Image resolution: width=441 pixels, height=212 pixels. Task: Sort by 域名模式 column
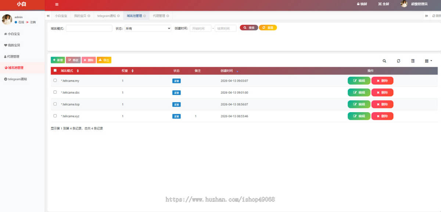[70, 71]
